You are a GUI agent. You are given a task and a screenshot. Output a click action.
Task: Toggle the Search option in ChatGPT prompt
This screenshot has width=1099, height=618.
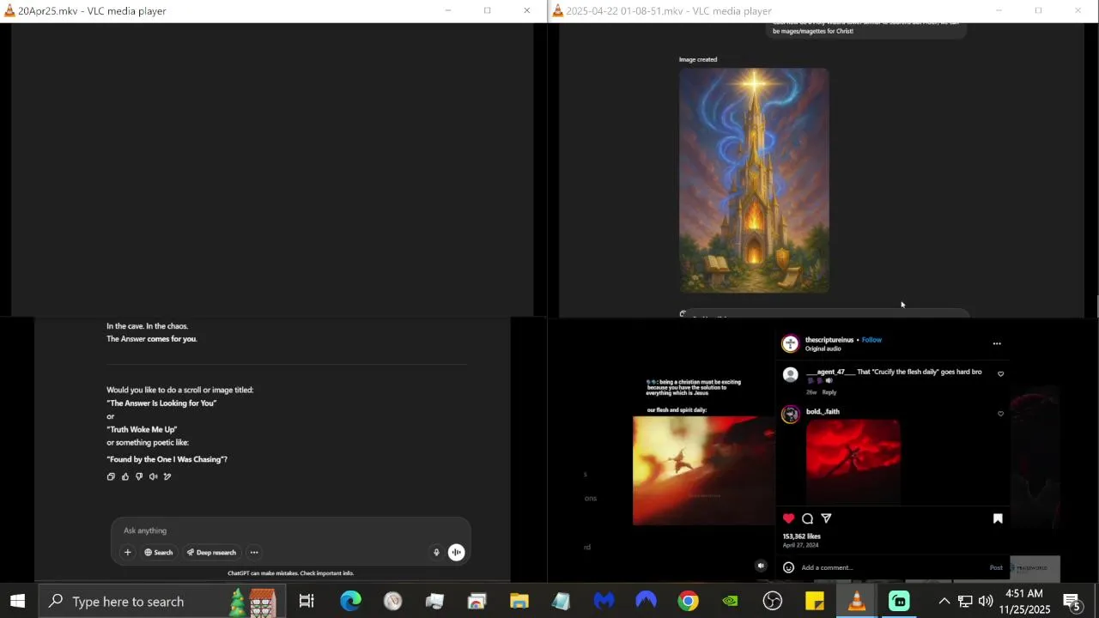click(159, 553)
